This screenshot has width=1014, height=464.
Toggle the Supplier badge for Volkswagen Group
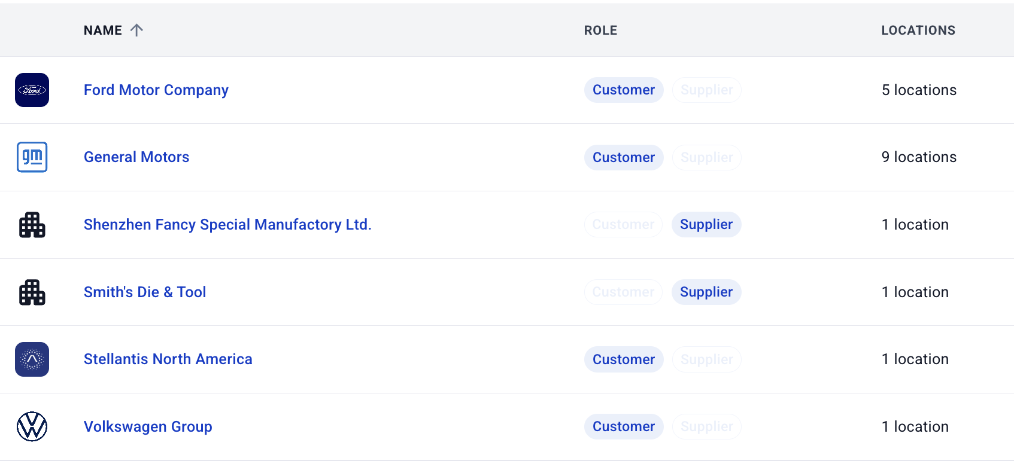[x=706, y=426]
